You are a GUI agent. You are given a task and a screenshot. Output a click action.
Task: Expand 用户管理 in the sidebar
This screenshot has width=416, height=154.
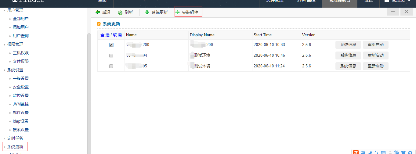(15, 10)
